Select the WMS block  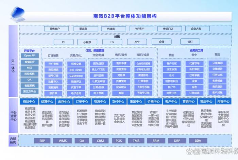pos(62,141)
